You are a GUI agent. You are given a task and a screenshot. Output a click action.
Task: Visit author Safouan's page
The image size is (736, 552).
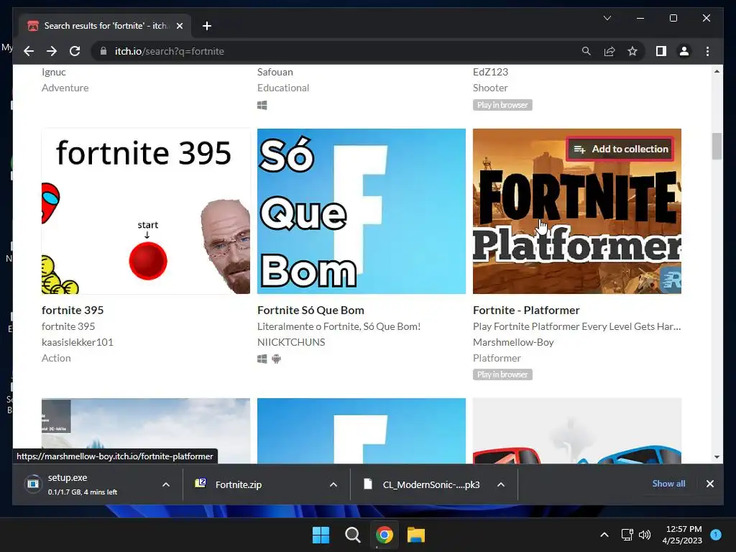pyautogui.click(x=275, y=72)
